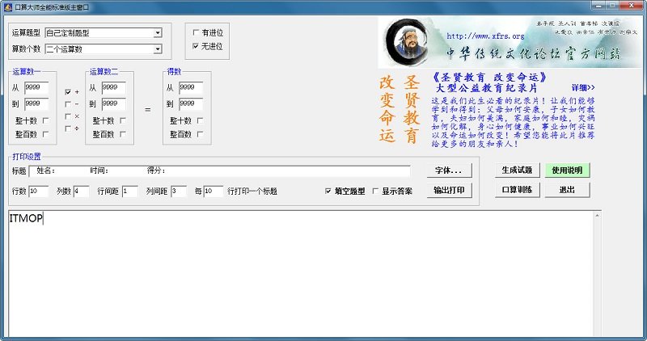Close the 口算大师 window

pos(632,6)
